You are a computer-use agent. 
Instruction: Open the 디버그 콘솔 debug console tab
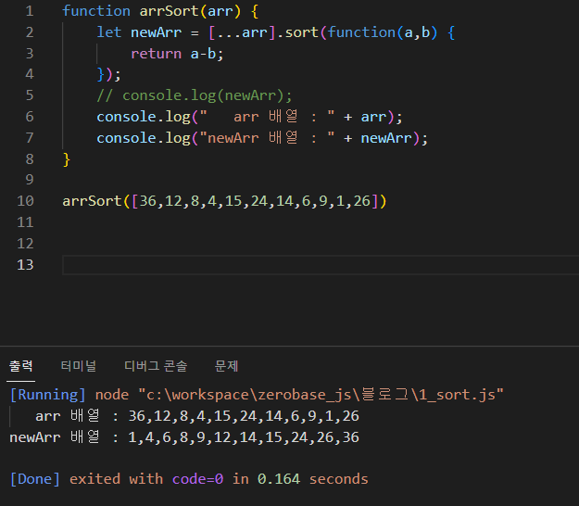click(x=156, y=366)
